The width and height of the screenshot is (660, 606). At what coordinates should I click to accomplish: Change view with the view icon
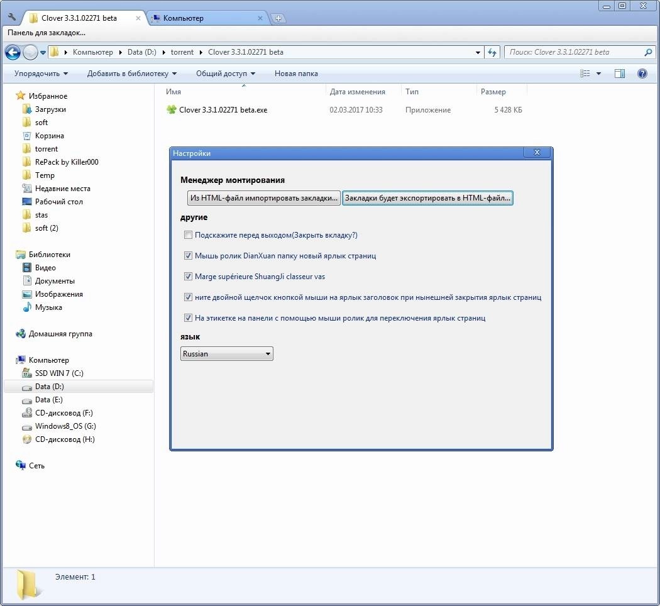click(x=585, y=73)
